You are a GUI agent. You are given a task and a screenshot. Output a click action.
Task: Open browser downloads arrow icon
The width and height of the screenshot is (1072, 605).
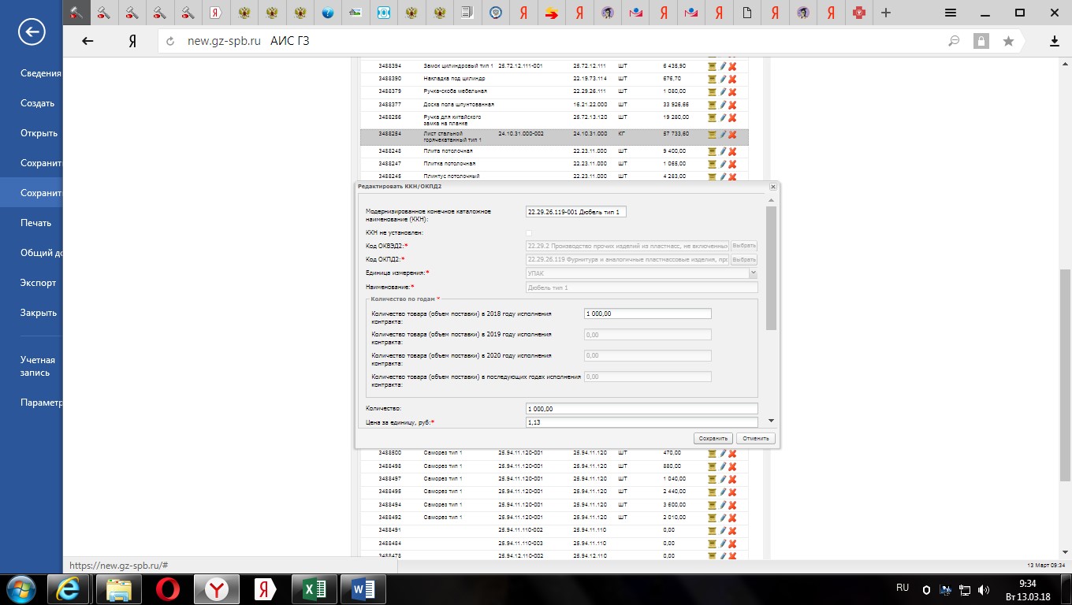(x=1055, y=41)
